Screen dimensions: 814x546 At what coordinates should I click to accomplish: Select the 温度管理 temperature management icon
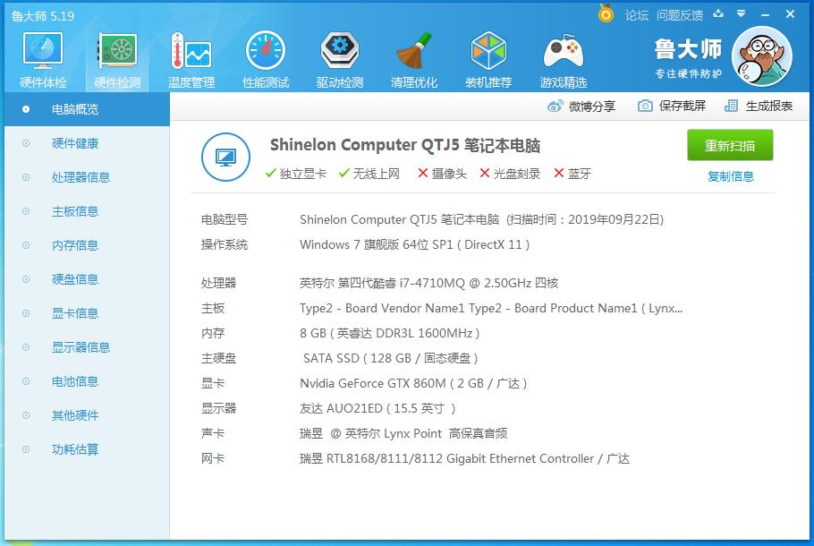click(191, 58)
